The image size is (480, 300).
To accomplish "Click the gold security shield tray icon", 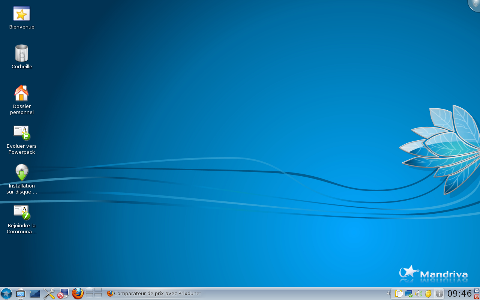I will click(428, 294).
